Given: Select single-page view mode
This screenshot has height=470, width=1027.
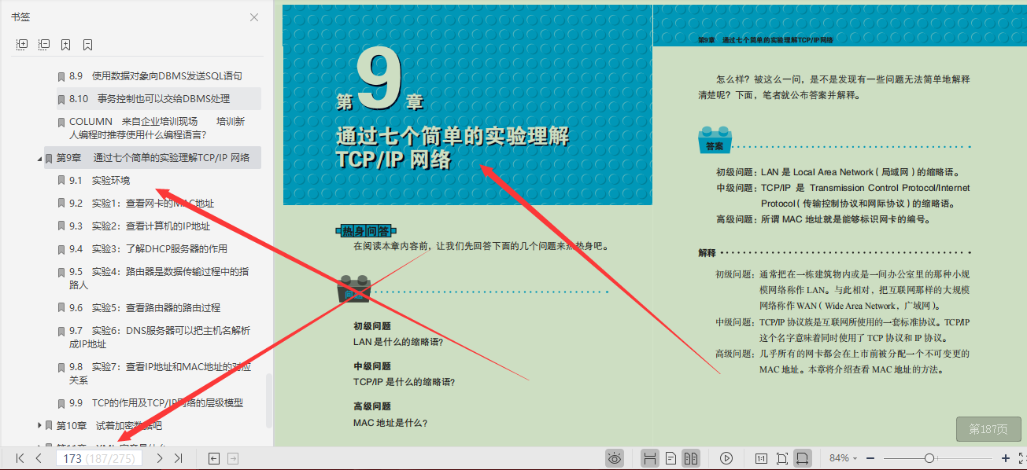Looking at the screenshot, I should click(x=670, y=457).
